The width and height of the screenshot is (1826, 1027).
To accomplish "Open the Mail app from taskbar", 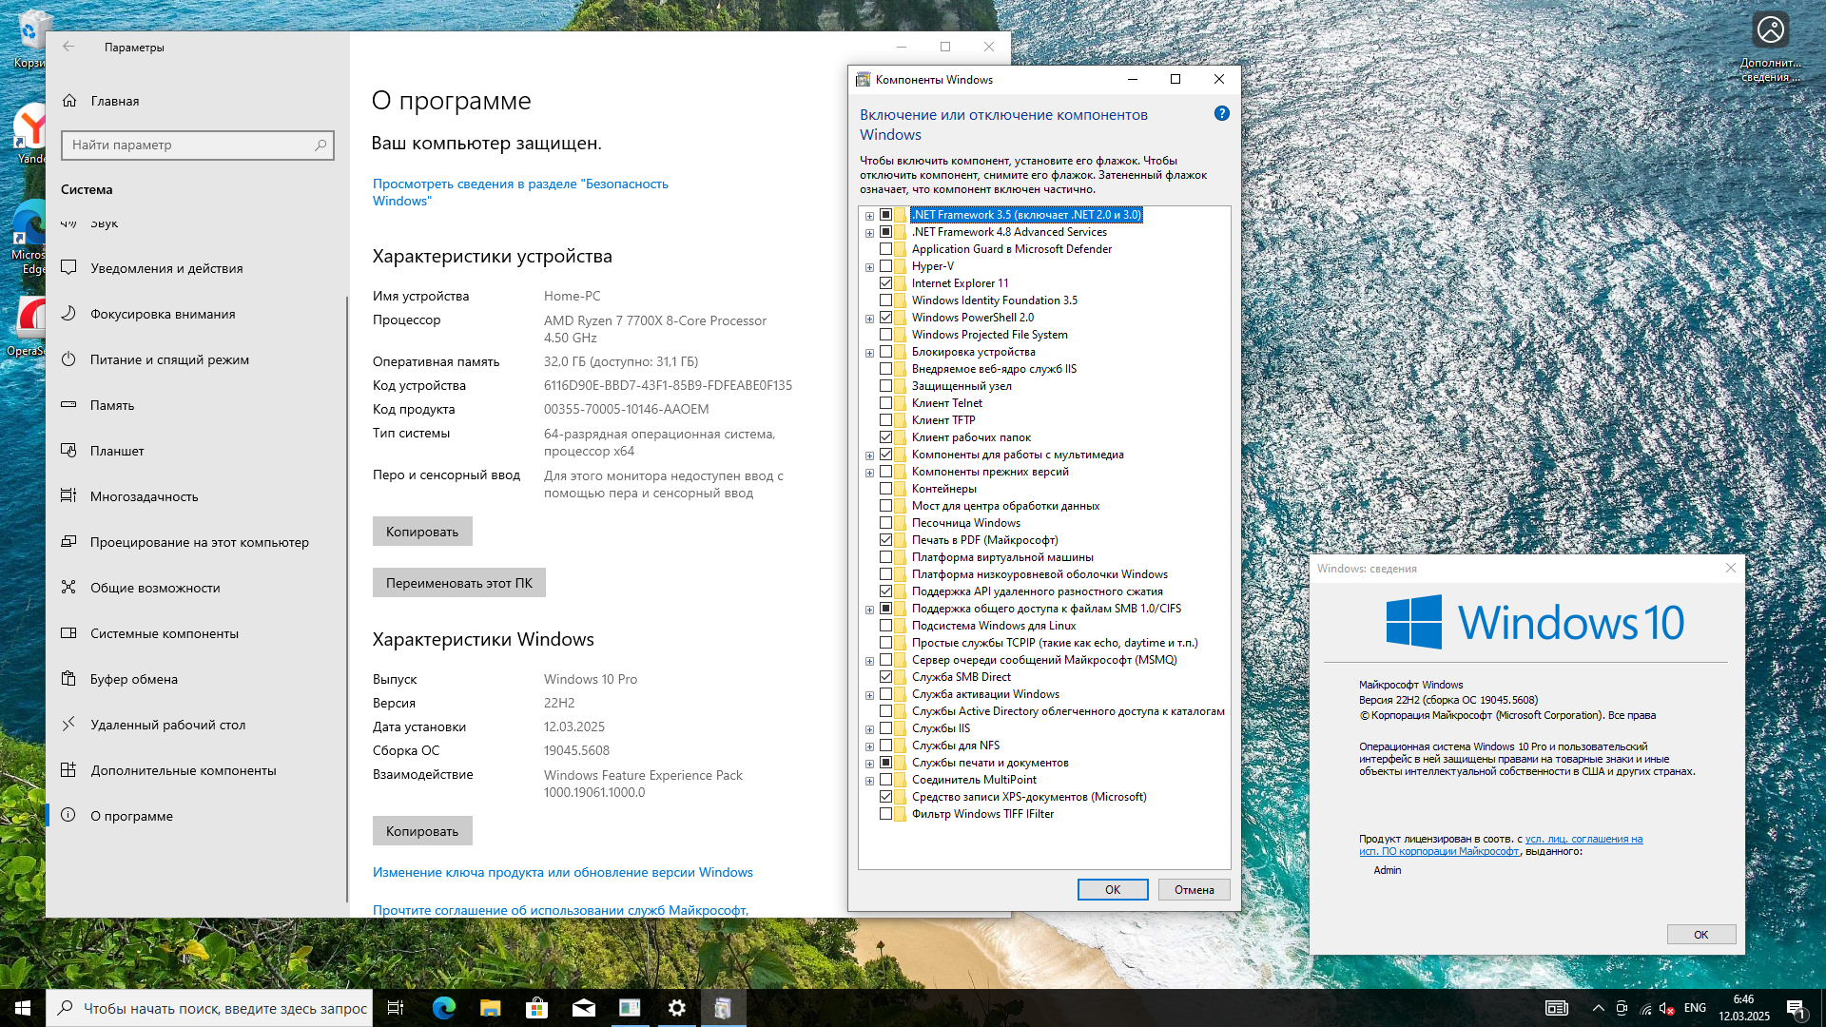I will pyautogui.click(x=583, y=1008).
